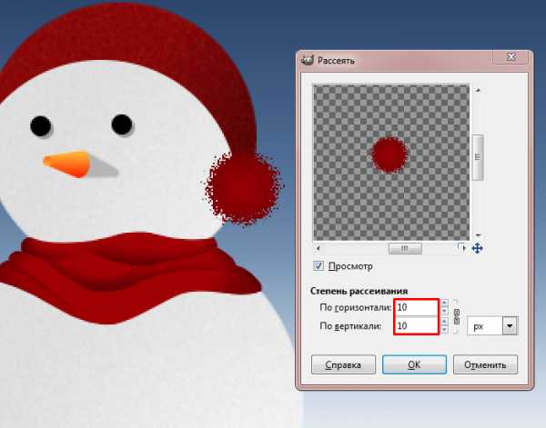Click the Рассеять dialog title text
546x428 pixels.
pos(336,61)
